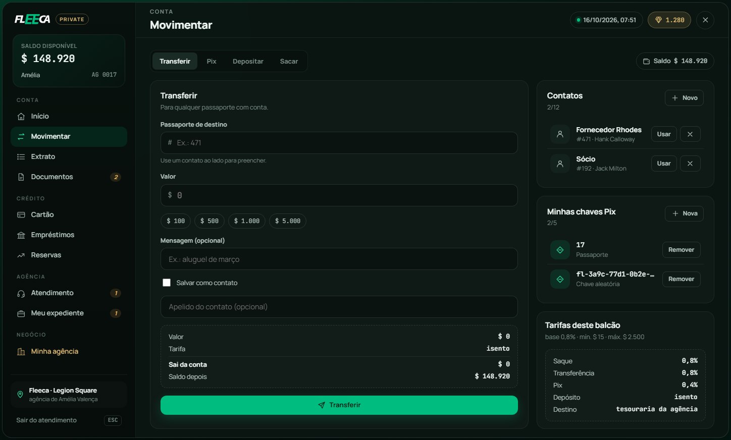Screen dimensions: 731x440
Task: Use the Sócio contact
Action: click(x=664, y=163)
